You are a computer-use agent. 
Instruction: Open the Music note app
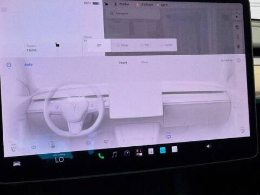click(x=114, y=154)
